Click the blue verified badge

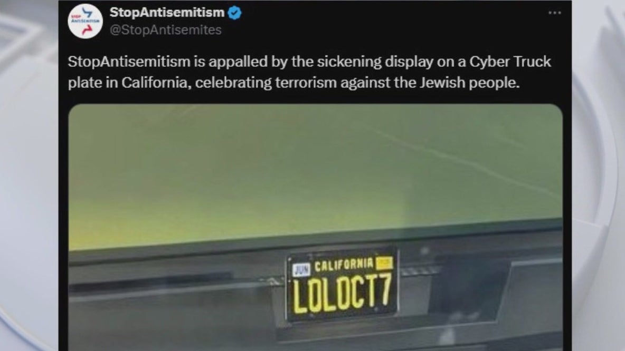234,13
